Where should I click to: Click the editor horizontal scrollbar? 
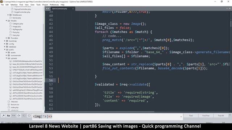point(100,112)
